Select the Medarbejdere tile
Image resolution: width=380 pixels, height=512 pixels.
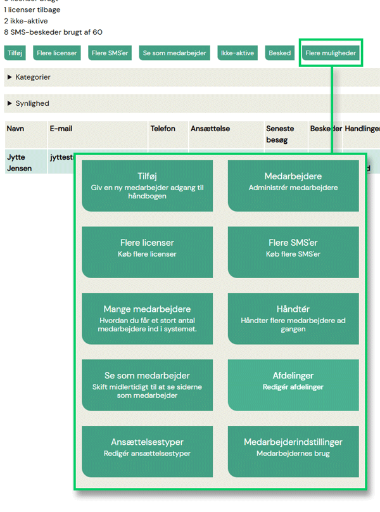point(293,186)
